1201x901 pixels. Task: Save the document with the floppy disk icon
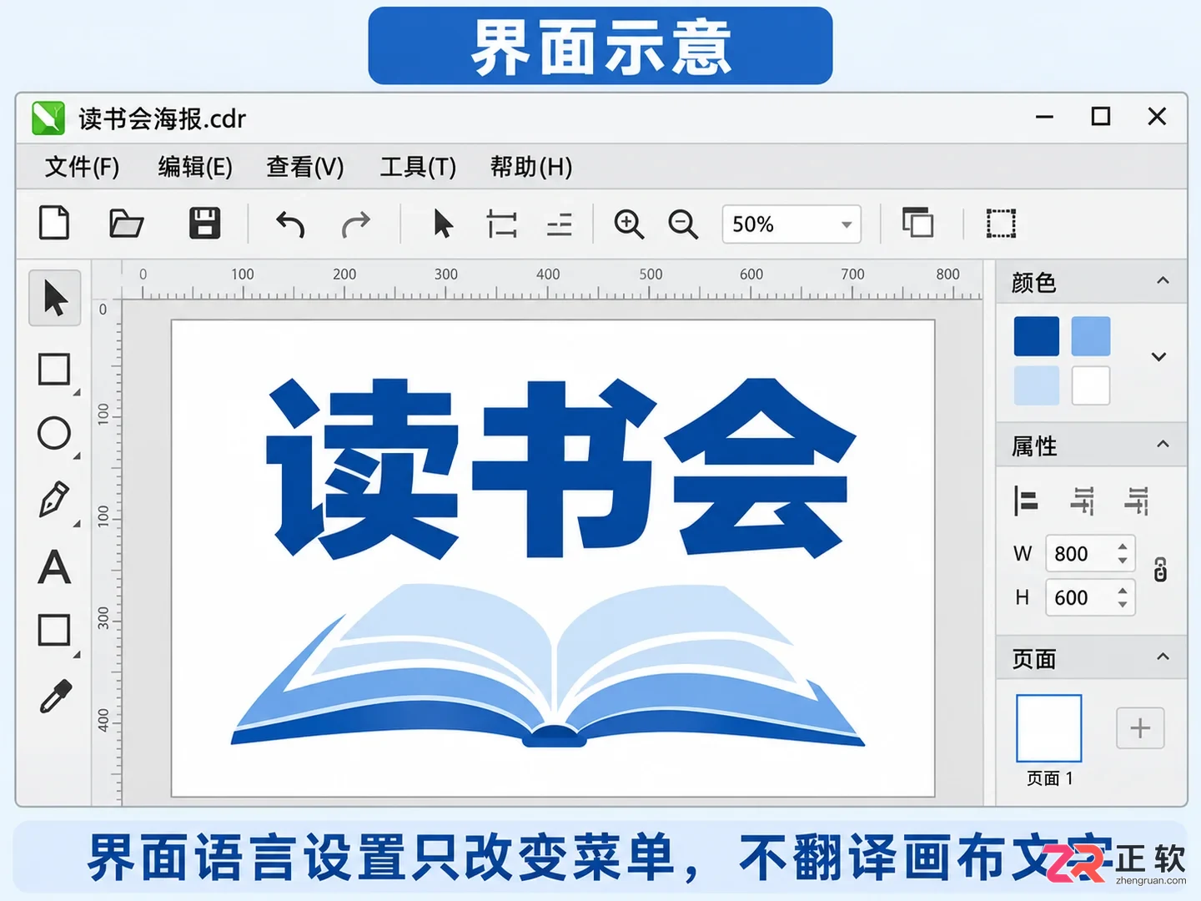[x=204, y=224]
